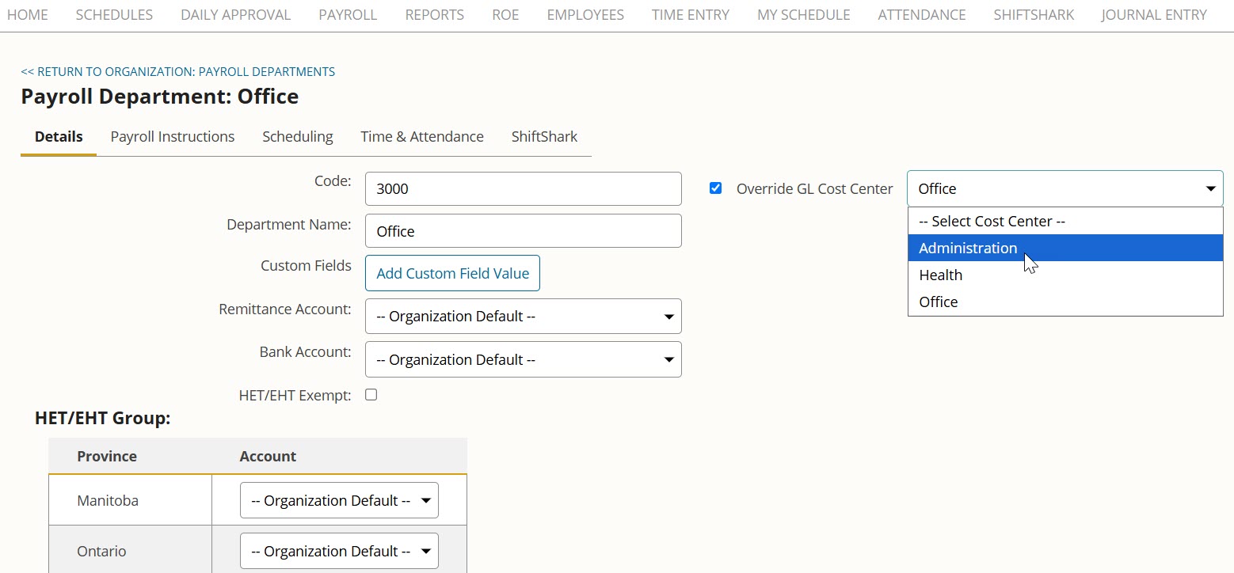Click into the Code field containing 3000
The image size is (1234, 573).
(x=524, y=188)
